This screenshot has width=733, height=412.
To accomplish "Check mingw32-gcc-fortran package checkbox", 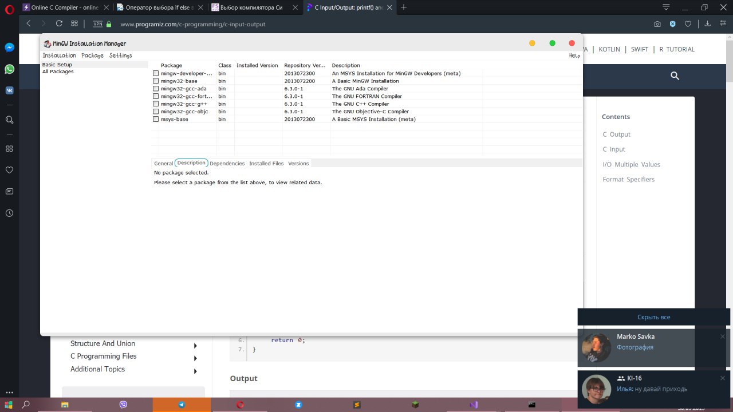I will click(x=156, y=96).
